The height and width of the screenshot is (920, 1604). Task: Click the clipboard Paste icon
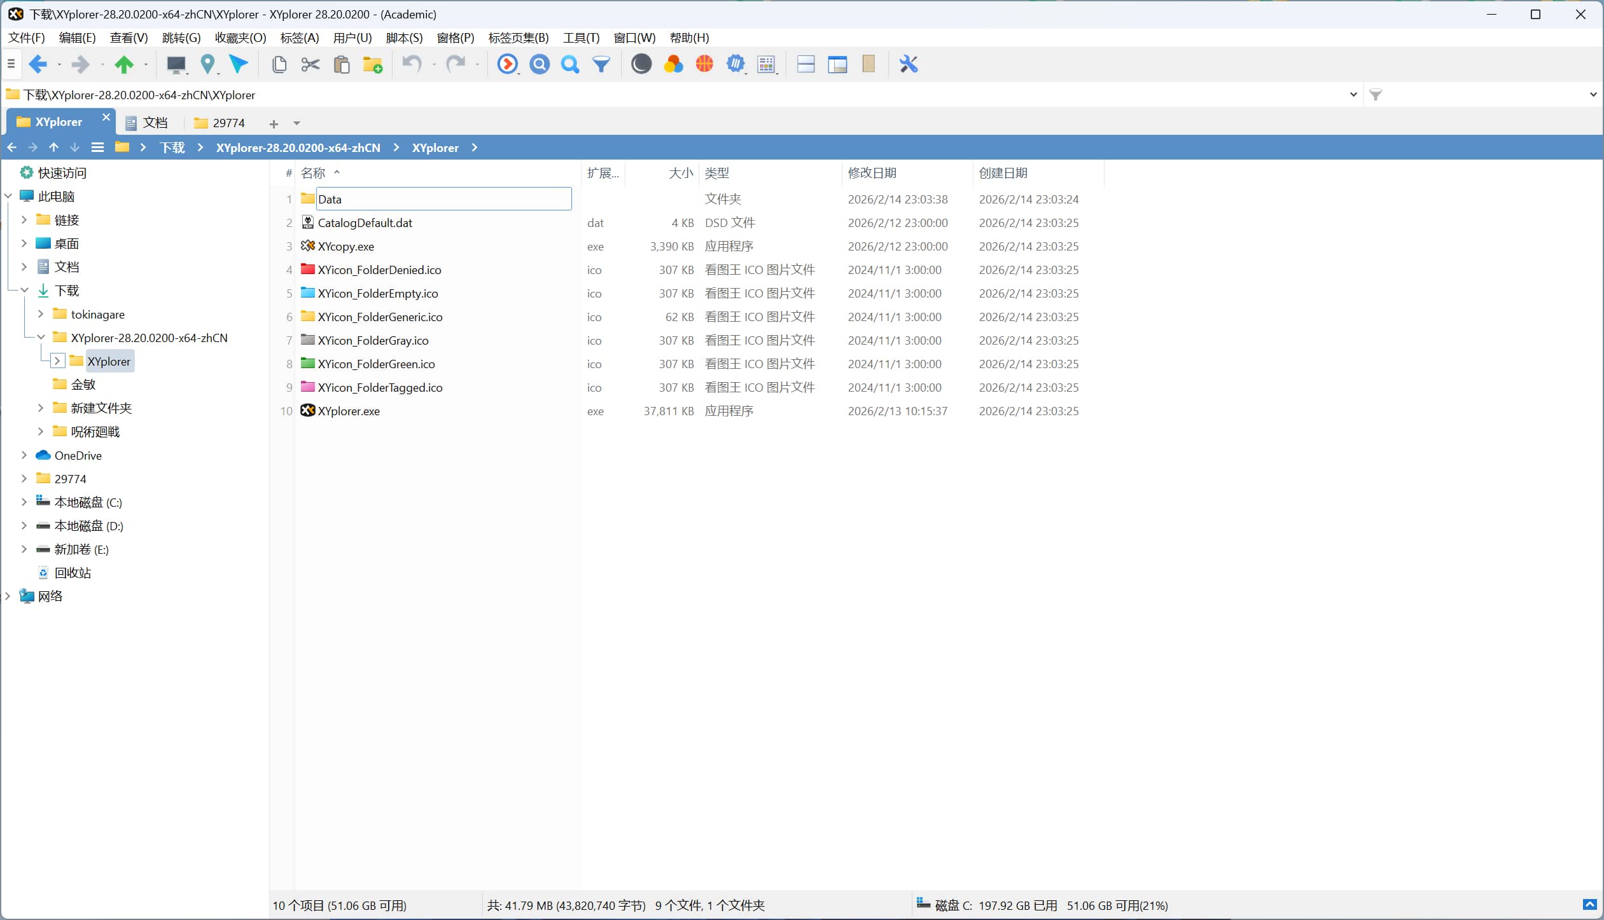pos(342,64)
